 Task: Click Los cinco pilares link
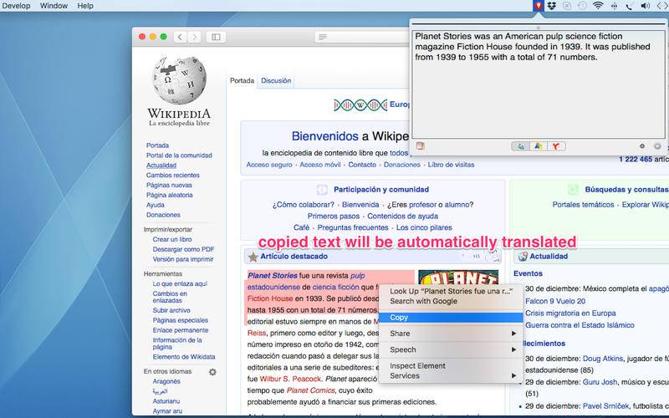click(424, 227)
